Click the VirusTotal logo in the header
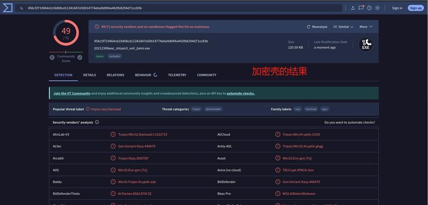 (x=7, y=8)
